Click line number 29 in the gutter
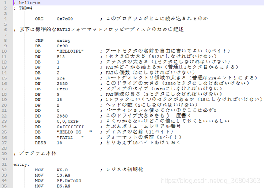Image resolution: width=264 pixels, height=188 pixels. click(x=4, y=154)
